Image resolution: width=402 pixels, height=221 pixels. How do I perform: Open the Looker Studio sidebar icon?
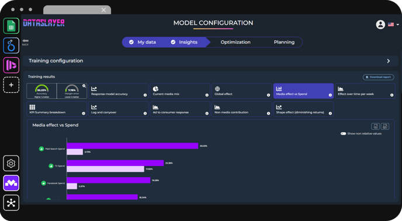pyautogui.click(x=11, y=46)
